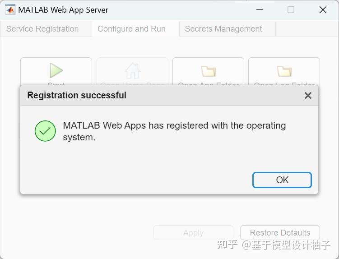The height and width of the screenshot is (259, 339).
Task: Click the Open App Folder icon
Action: click(209, 71)
